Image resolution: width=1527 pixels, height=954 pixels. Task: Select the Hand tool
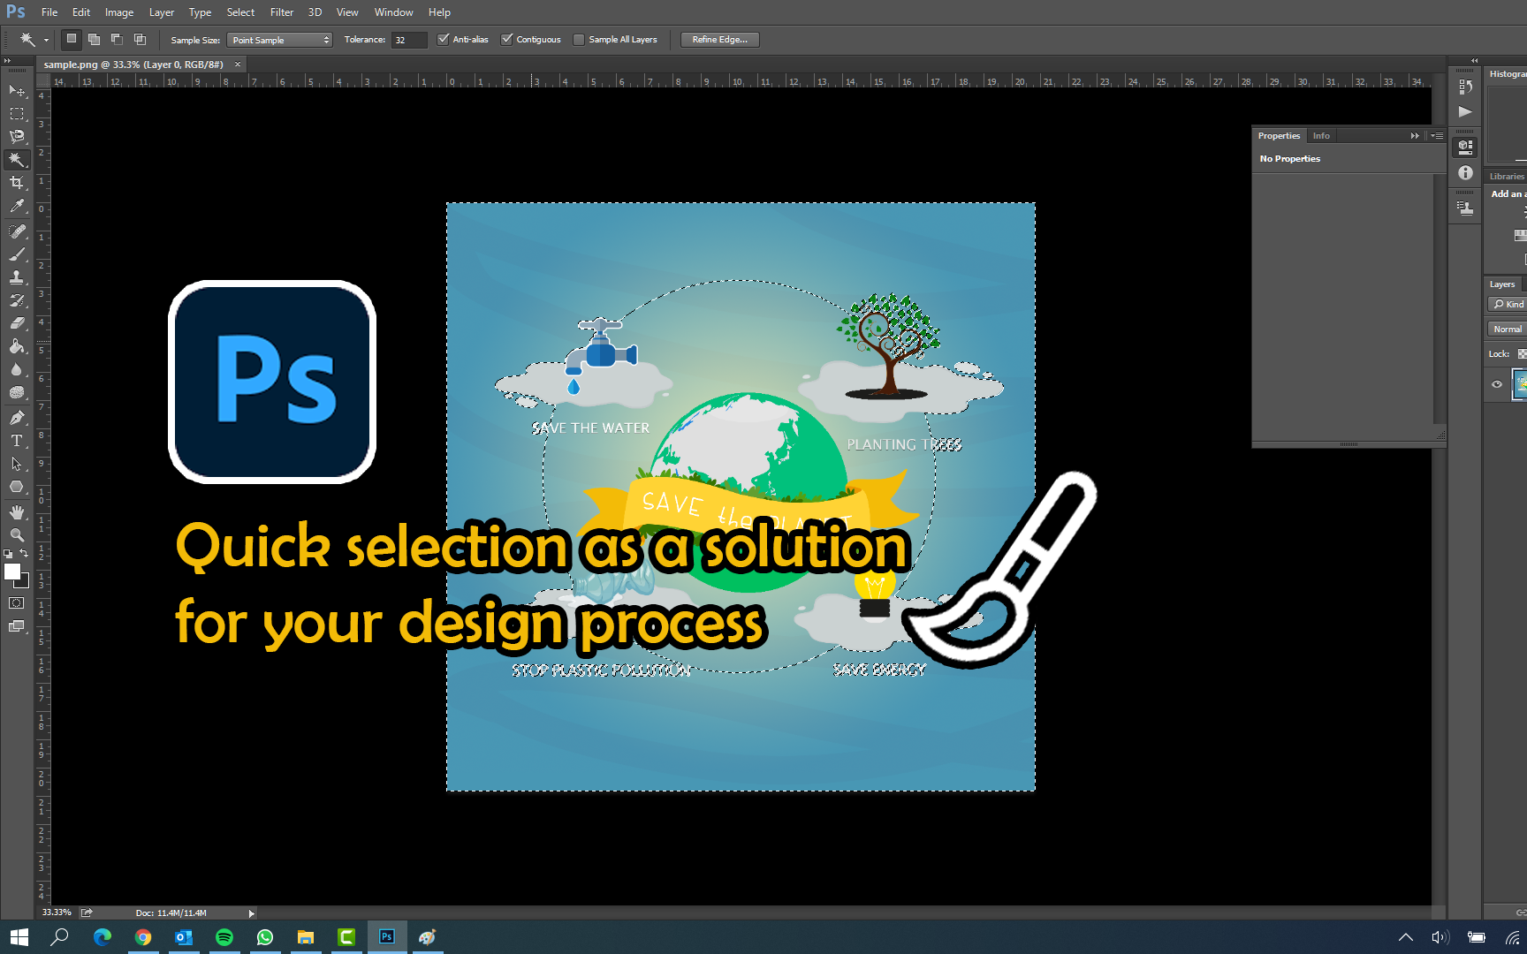(16, 511)
